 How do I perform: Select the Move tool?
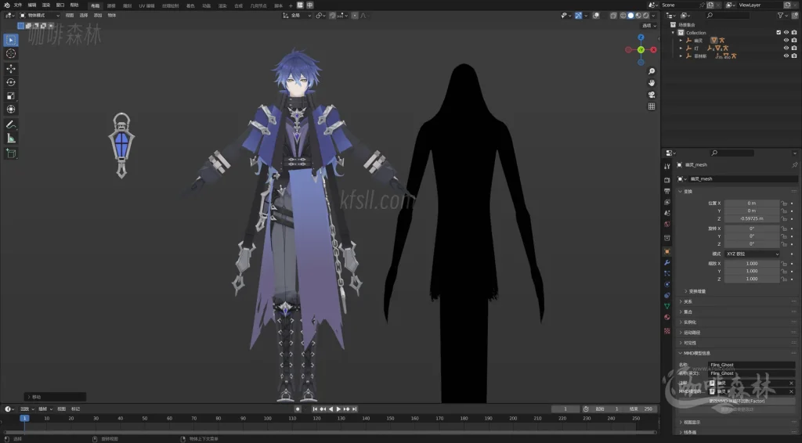point(11,68)
